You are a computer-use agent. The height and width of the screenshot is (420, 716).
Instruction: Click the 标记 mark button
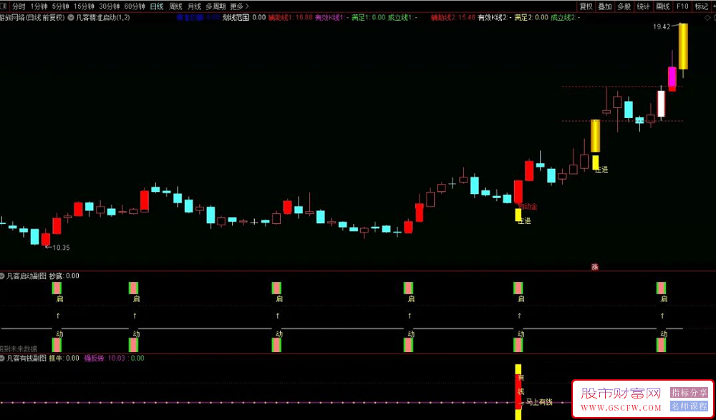pyautogui.click(x=702, y=6)
